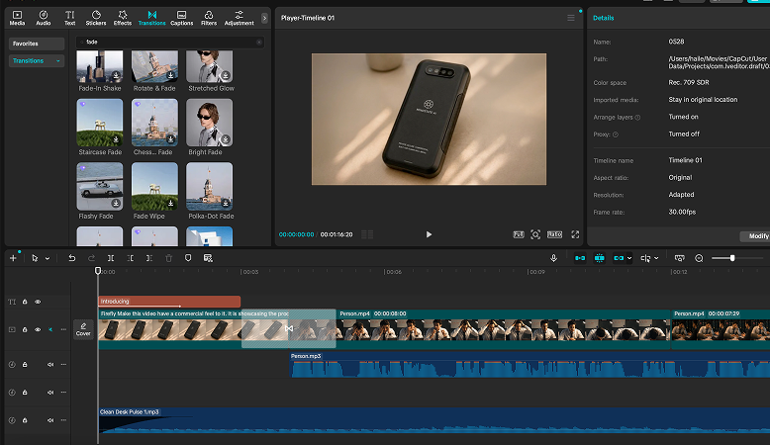Open the Text panel

pyautogui.click(x=69, y=18)
